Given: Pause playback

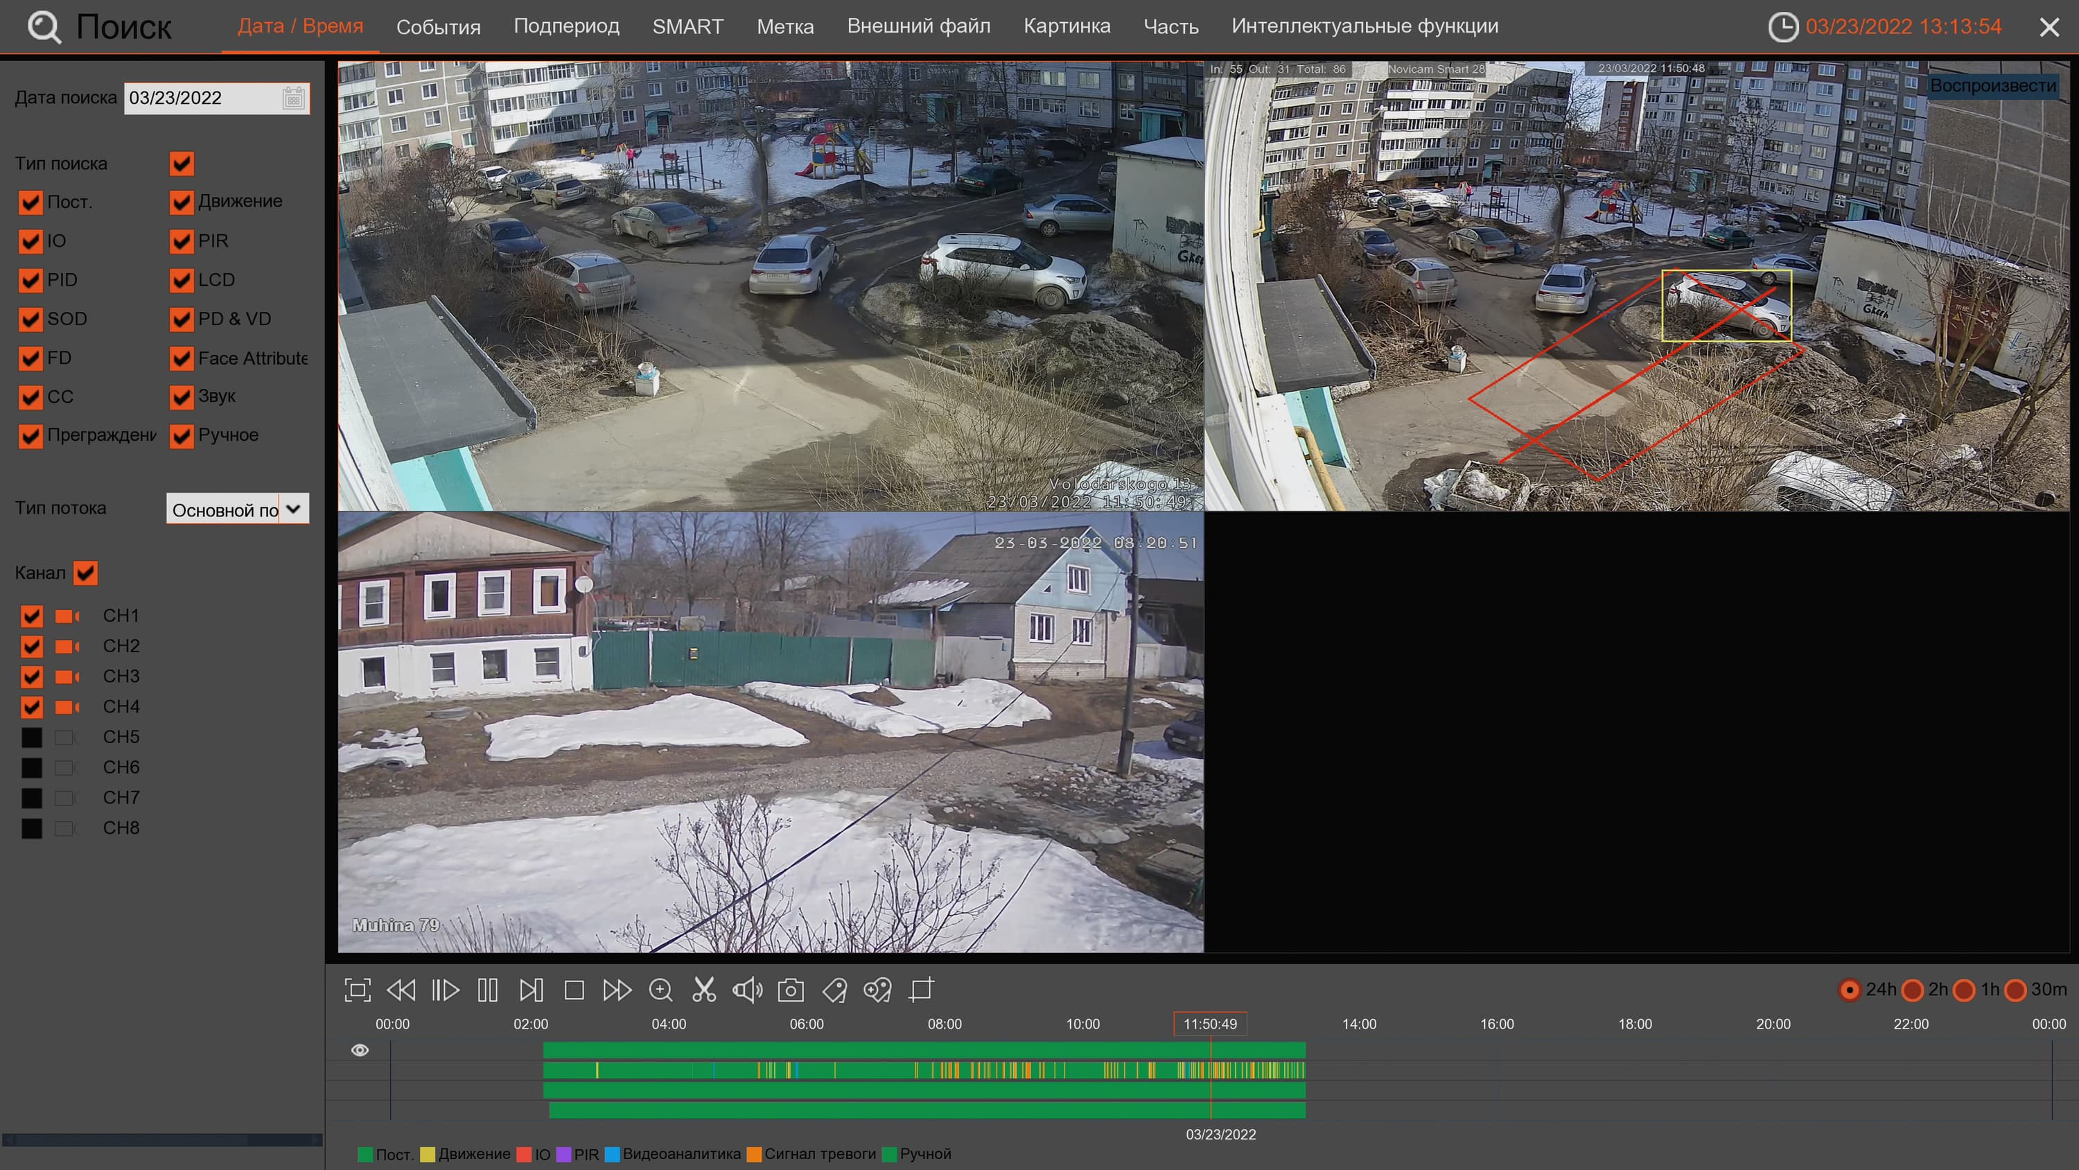Looking at the screenshot, I should pos(487,990).
